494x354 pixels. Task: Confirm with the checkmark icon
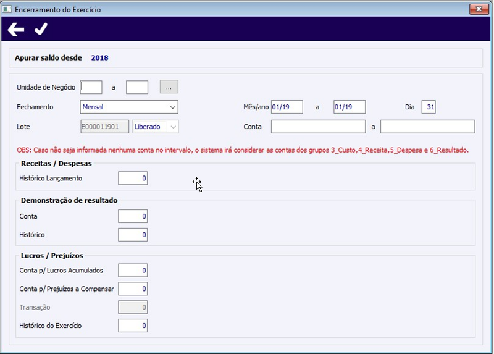pyautogui.click(x=41, y=29)
